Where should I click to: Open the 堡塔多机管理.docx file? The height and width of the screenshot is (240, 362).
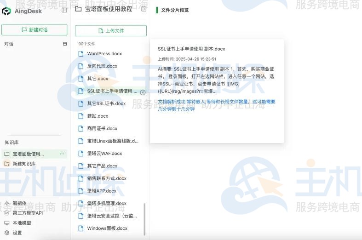click(107, 203)
